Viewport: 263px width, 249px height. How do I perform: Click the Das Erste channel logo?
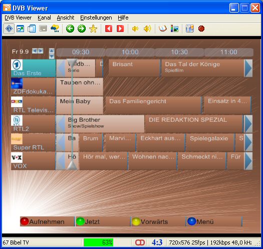[17, 65]
